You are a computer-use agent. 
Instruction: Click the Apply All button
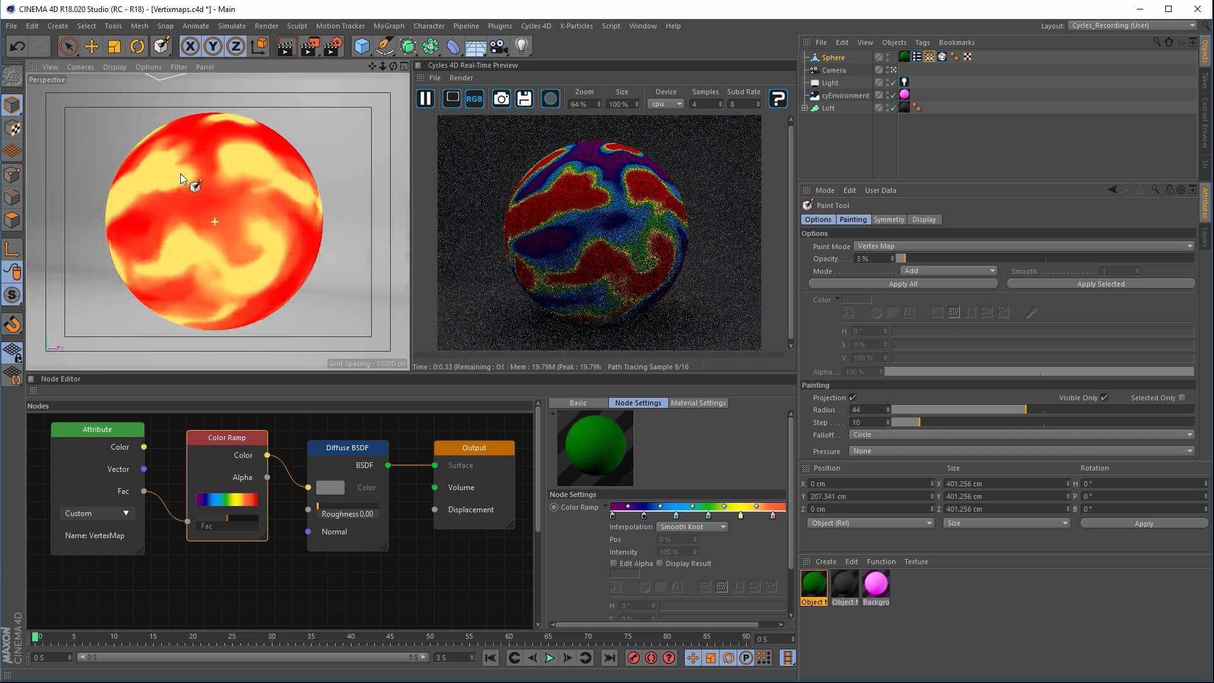[902, 284]
